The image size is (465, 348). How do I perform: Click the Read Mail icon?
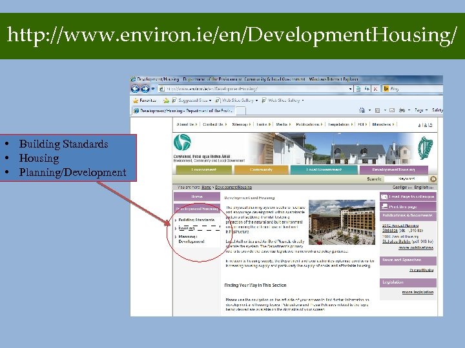point(392,110)
